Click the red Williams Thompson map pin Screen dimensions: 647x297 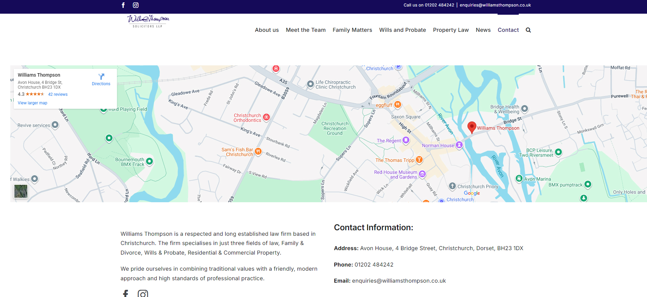tap(472, 127)
